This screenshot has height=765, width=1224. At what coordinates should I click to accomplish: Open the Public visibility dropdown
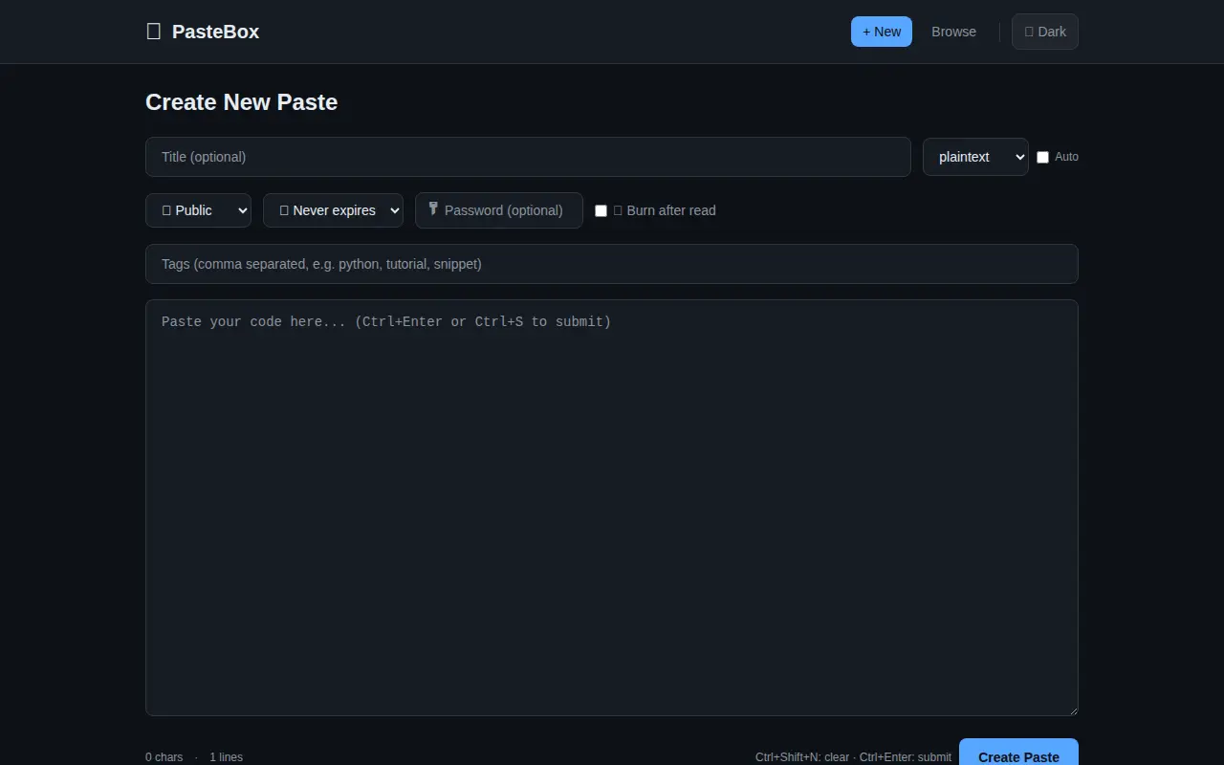point(198,210)
